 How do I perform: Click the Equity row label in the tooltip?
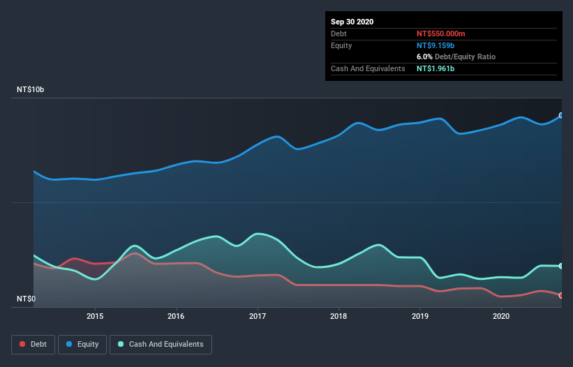click(341, 45)
